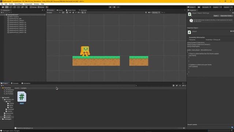The image size is (234, 132).
Task: Click the SampleScene row options icon
Action: click(45, 15)
